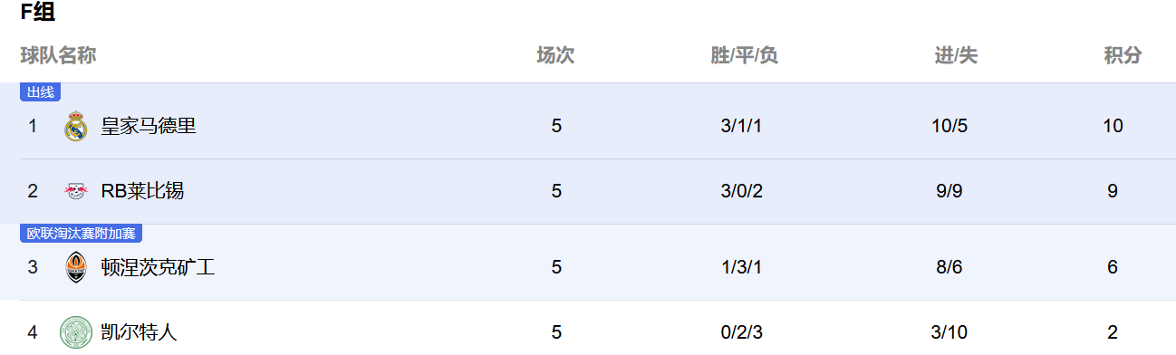Screen dimensions: 1176x355
Task: Click the 胜/平/负 column header
Action: [745, 55]
